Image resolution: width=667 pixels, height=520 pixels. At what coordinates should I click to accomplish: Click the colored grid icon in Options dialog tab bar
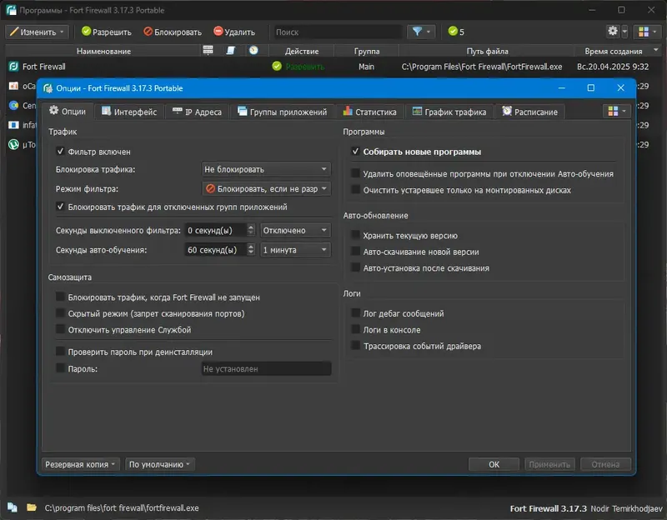[x=613, y=112]
